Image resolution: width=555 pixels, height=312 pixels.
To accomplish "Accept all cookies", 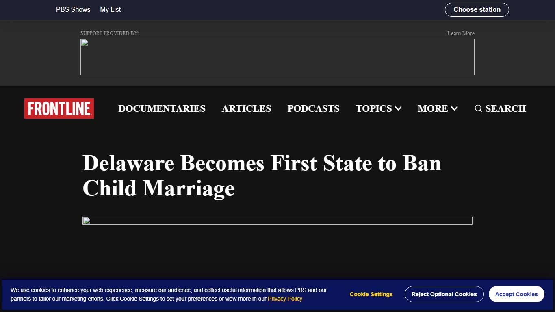I will (516, 294).
